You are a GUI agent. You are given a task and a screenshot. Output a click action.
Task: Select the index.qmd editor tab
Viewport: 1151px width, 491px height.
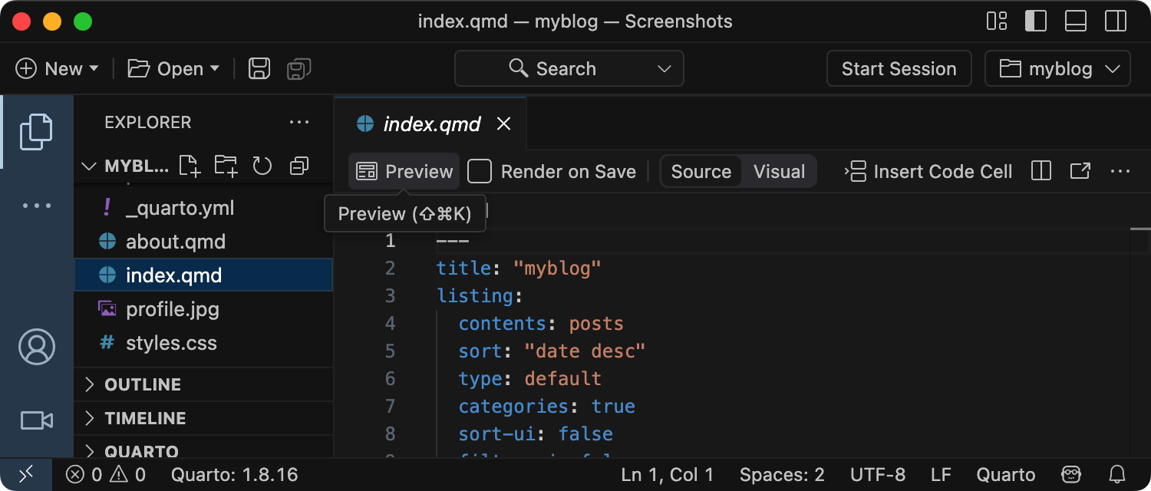[431, 124]
